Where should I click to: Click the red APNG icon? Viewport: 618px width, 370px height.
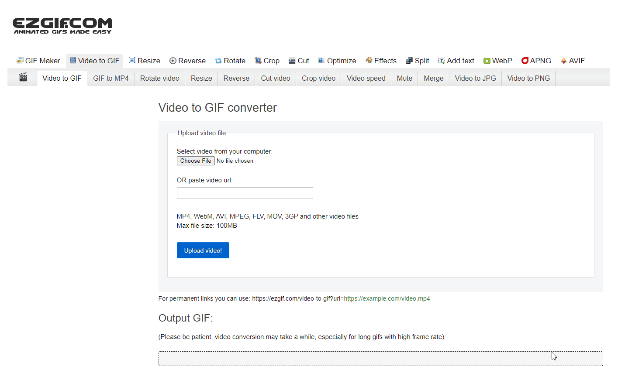pos(525,61)
